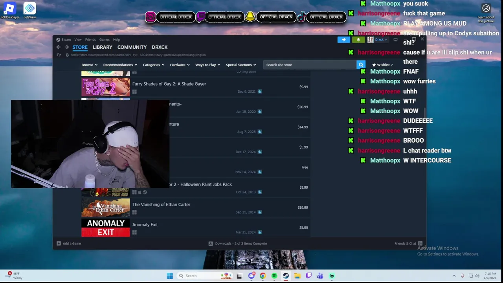Click the Anomaly Exit thumbnail image
The height and width of the screenshot is (283, 503).
point(105,228)
